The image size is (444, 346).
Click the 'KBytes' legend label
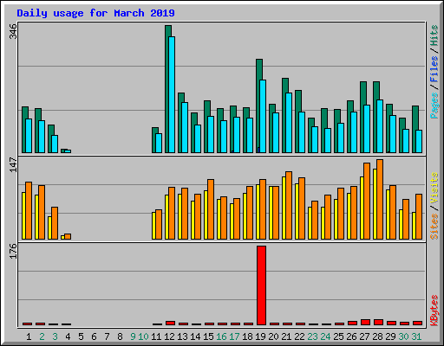pos(434,311)
